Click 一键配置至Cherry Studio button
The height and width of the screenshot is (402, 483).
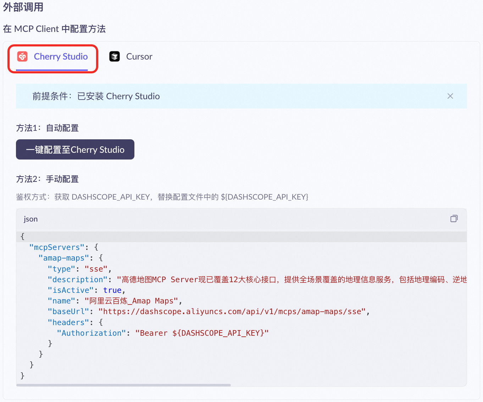(75, 150)
